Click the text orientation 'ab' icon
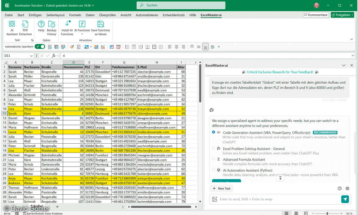This screenshot has height=215, width=358. click(x=212, y=47)
